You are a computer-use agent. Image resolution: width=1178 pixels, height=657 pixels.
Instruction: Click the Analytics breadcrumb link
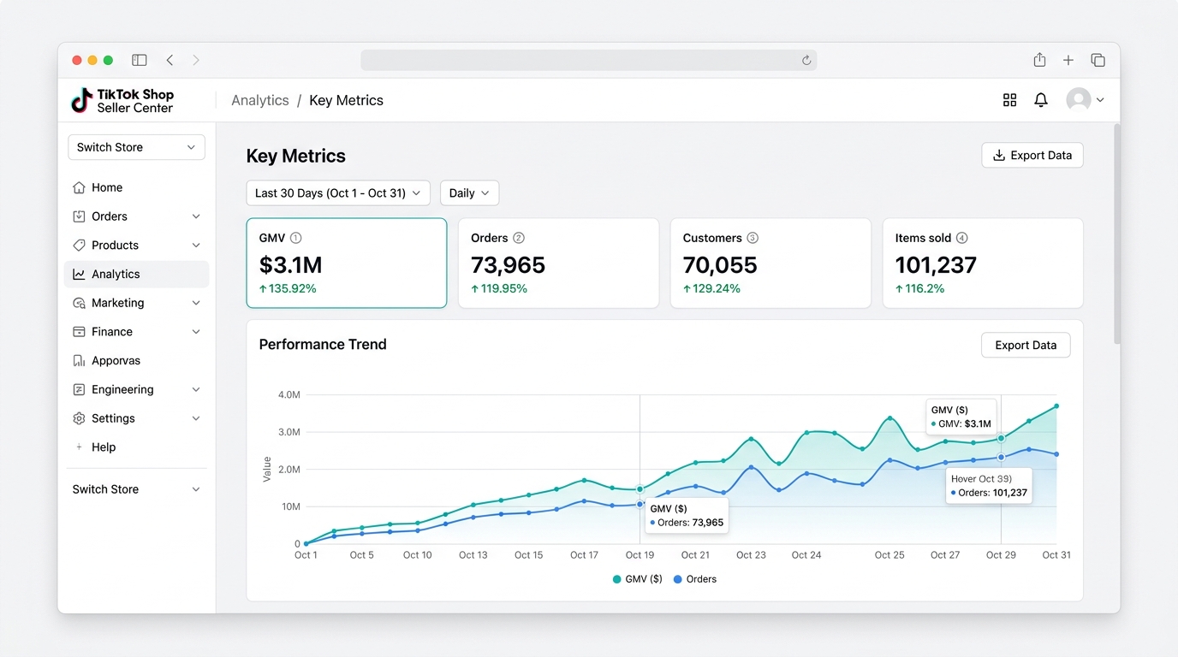pos(260,100)
